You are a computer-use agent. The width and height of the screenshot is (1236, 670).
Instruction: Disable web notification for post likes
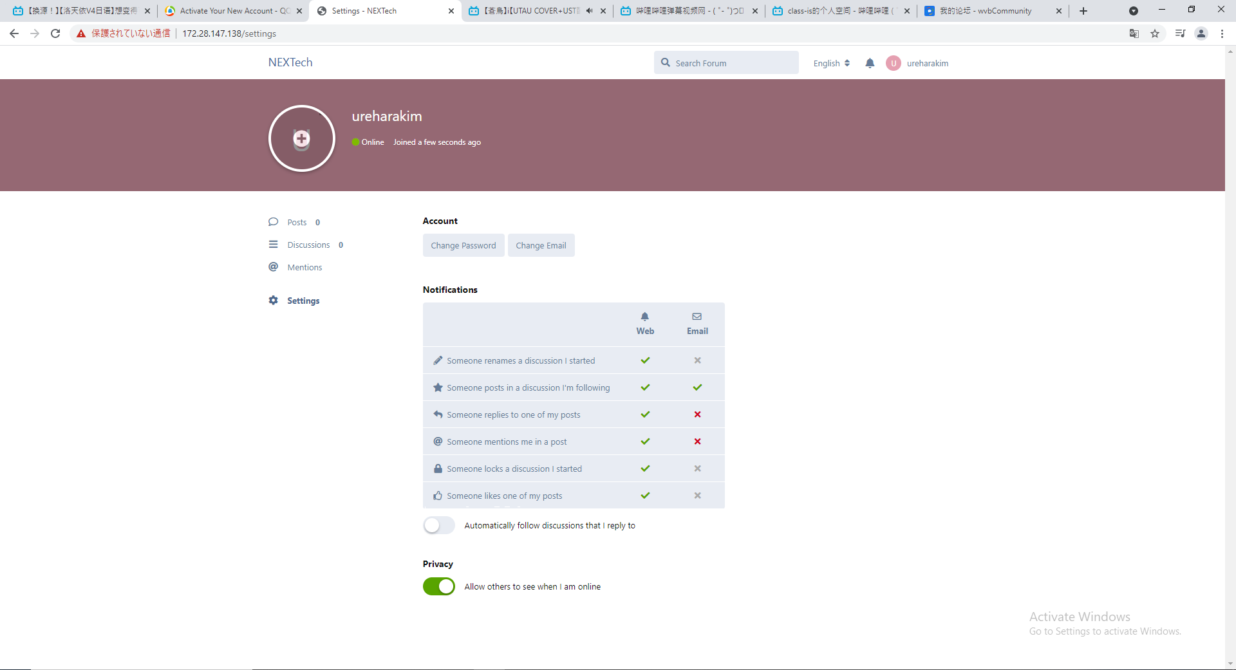coord(645,496)
